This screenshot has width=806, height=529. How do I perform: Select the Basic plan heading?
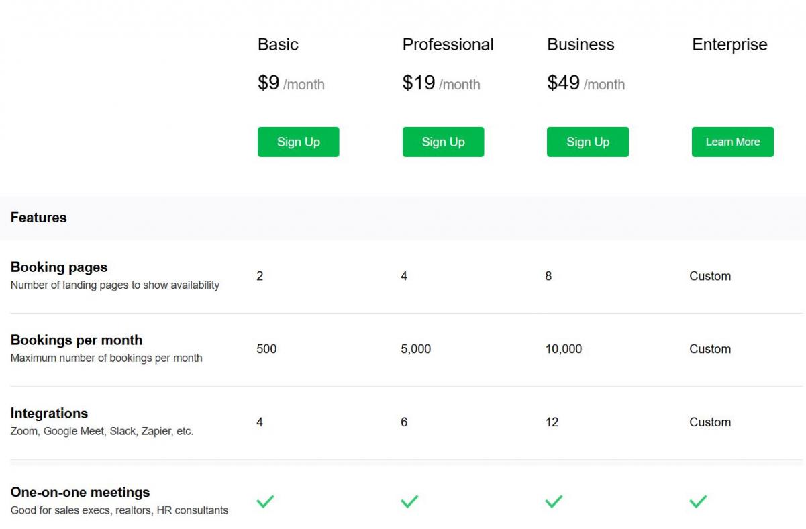pyautogui.click(x=278, y=44)
